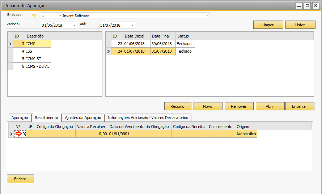This screenshot has height=194, width=322.
Task: Click Data de Vencimento da Obrigação header
Action: coord(139,127)
